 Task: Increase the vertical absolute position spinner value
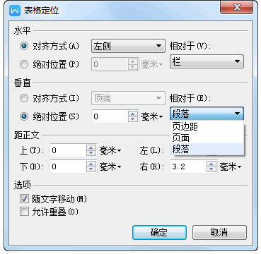pos(133,114)
